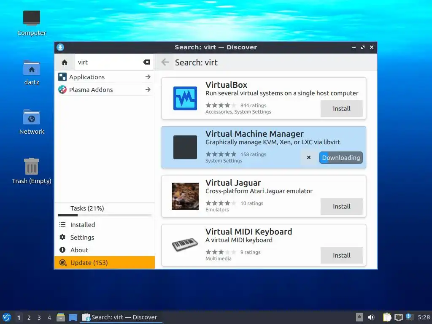Open the Applications category icon
This screenshot has height=324, width=432.
(62, 77)
